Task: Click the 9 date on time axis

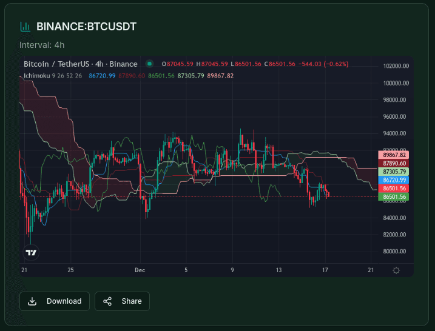Action: pos(232,270)
